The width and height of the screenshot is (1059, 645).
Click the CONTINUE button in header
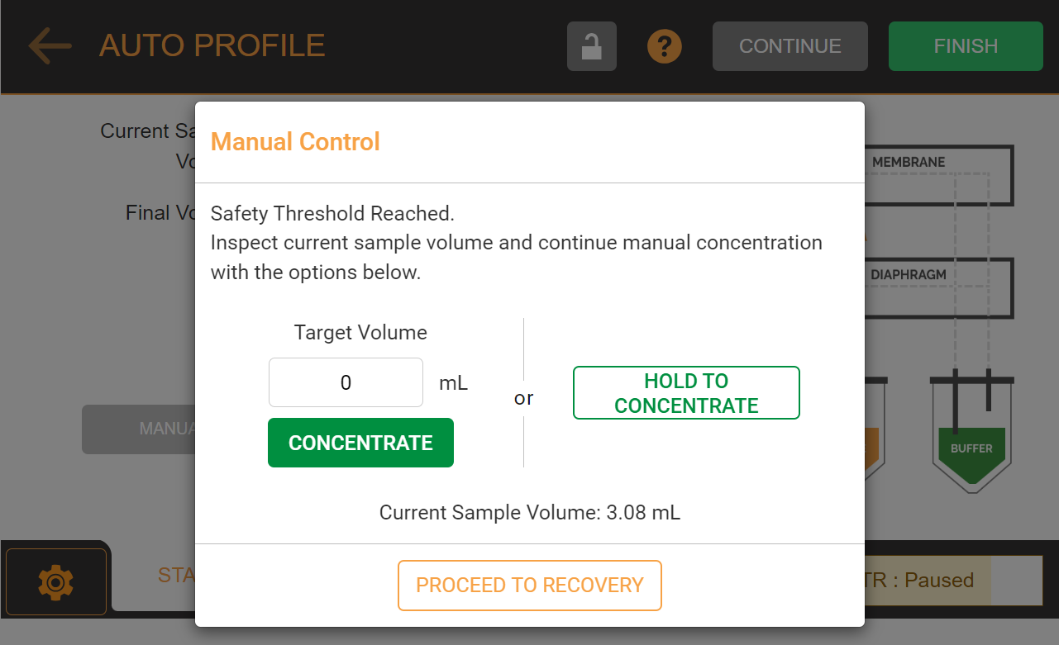click(790, 46)
